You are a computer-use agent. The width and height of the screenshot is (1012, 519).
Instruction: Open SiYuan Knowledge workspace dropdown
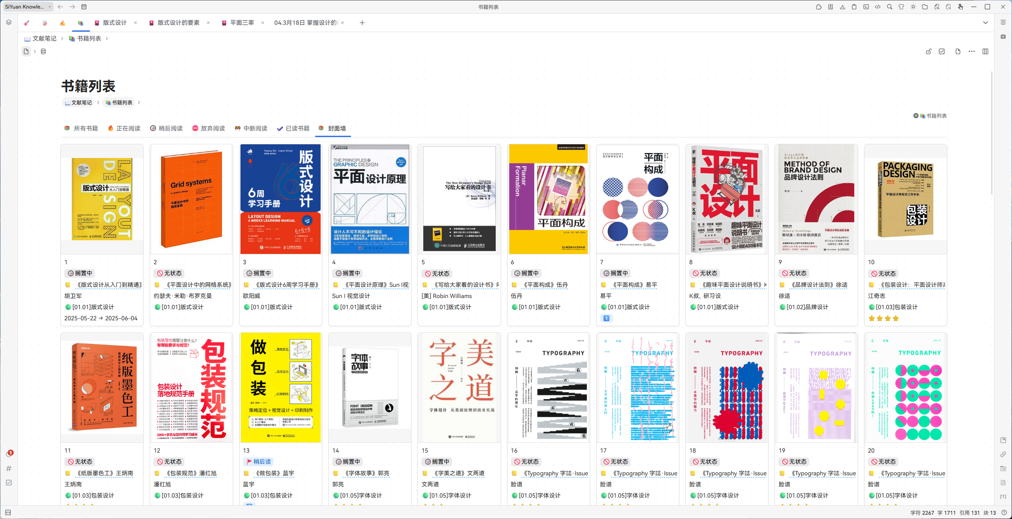[x=28, y=7]
